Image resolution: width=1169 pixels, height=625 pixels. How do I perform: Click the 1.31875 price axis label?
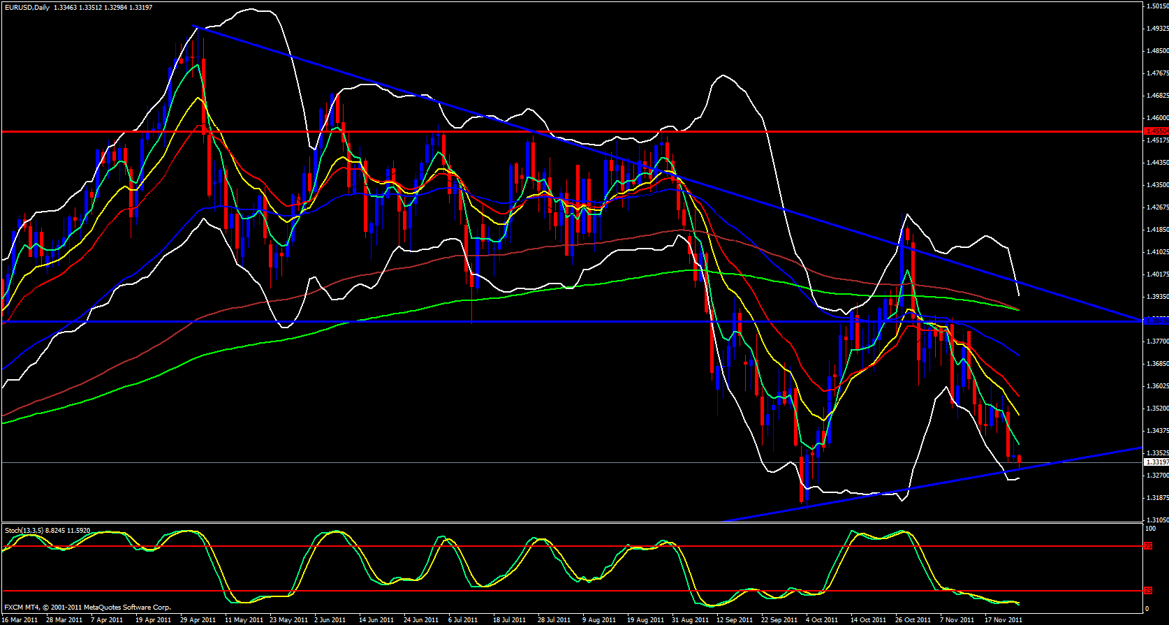click(x=1157, y=498)
